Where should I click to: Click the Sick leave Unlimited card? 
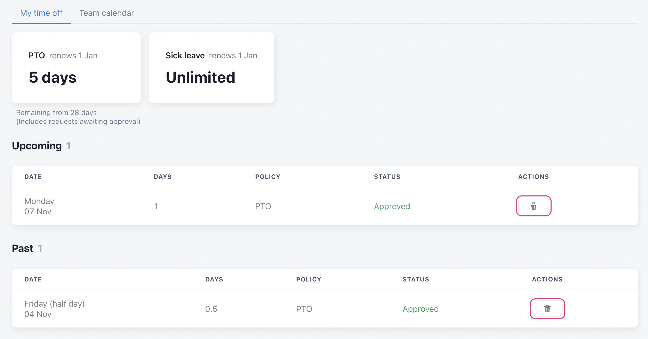tap(211, 68)
